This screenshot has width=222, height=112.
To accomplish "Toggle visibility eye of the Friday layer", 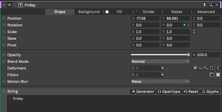I will coord(9,5).
